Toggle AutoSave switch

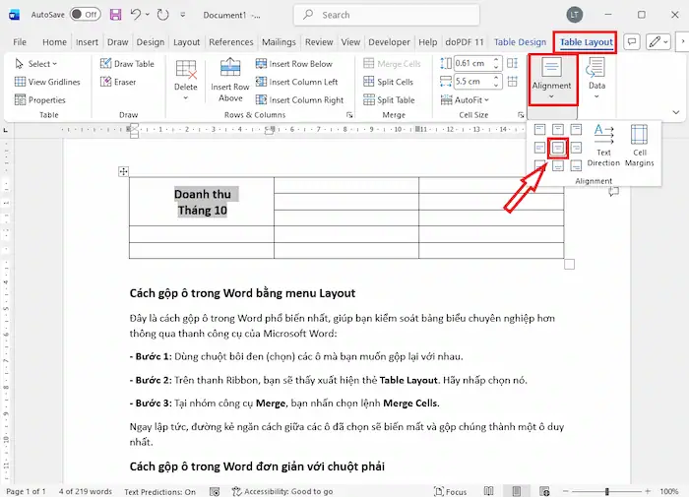coord(85,15)
